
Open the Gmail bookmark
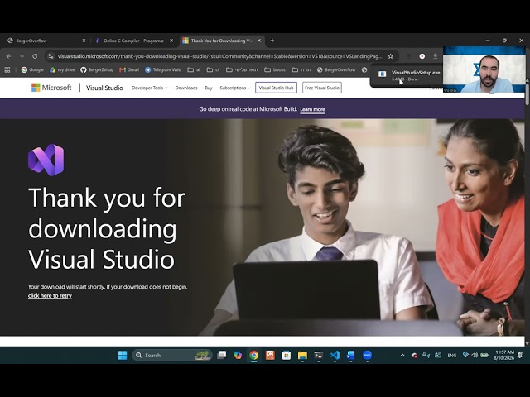point(129,69)
